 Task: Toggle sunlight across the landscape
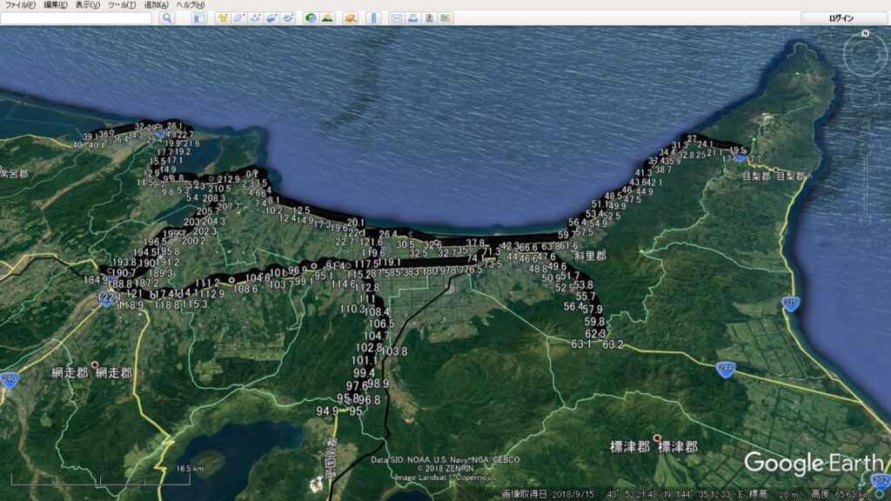pyautogui.click(x=327, y=17)
